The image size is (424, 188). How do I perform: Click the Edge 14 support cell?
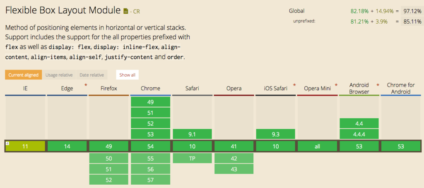pyautogui.click(x=67, y=147)
